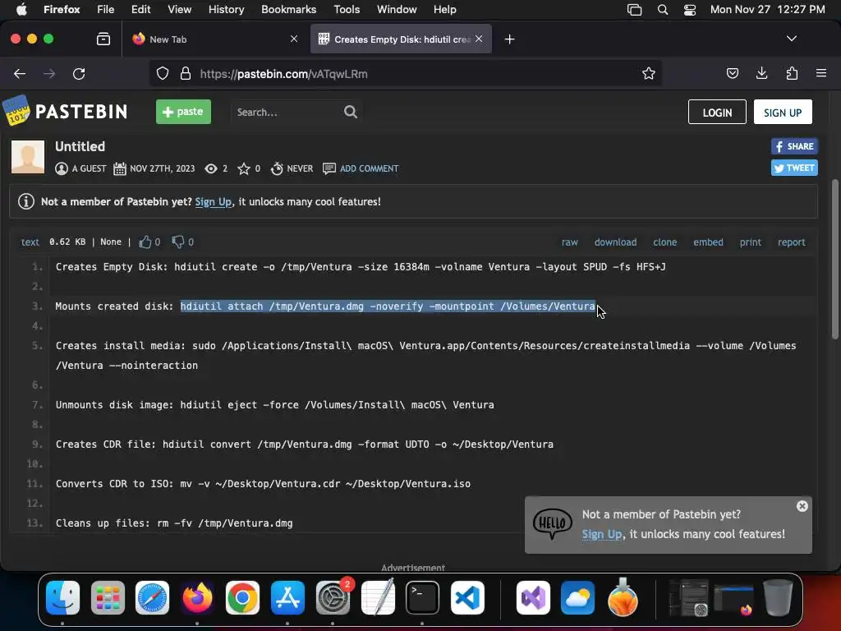Share the paste on Facebook
Viewport: 841px width, 631px height.
tap(794, 146)
